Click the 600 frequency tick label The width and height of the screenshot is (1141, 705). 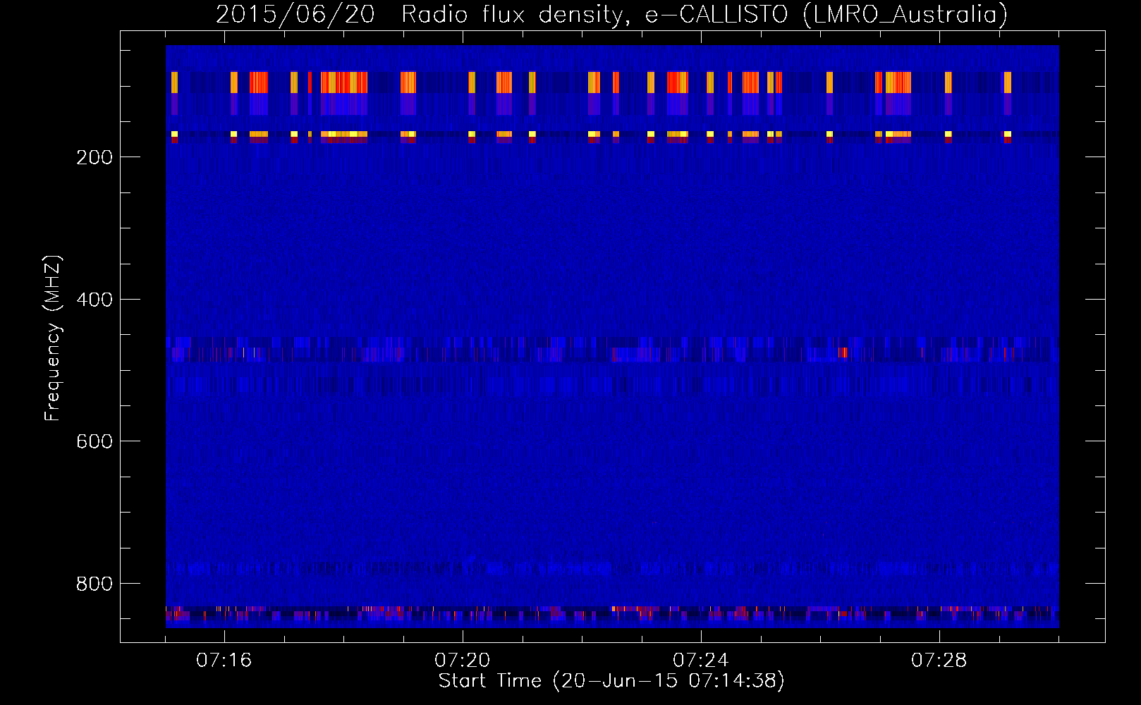[x=94, y=441]
